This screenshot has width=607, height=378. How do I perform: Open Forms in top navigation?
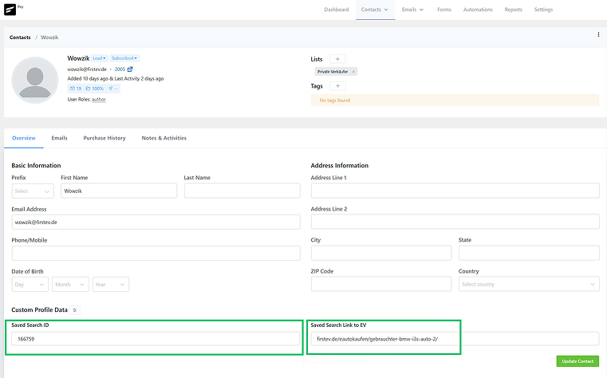point(444,10)
